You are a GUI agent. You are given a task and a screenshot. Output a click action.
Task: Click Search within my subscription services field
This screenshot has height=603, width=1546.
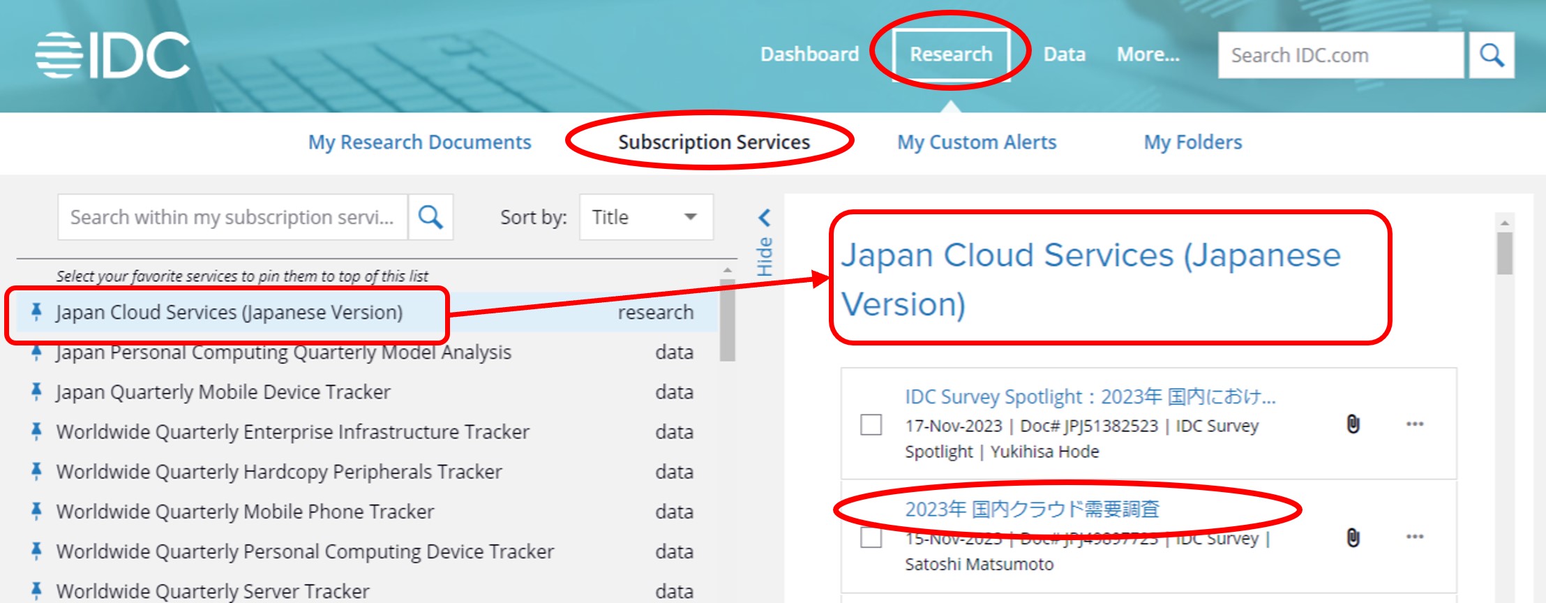click(233, 217)
